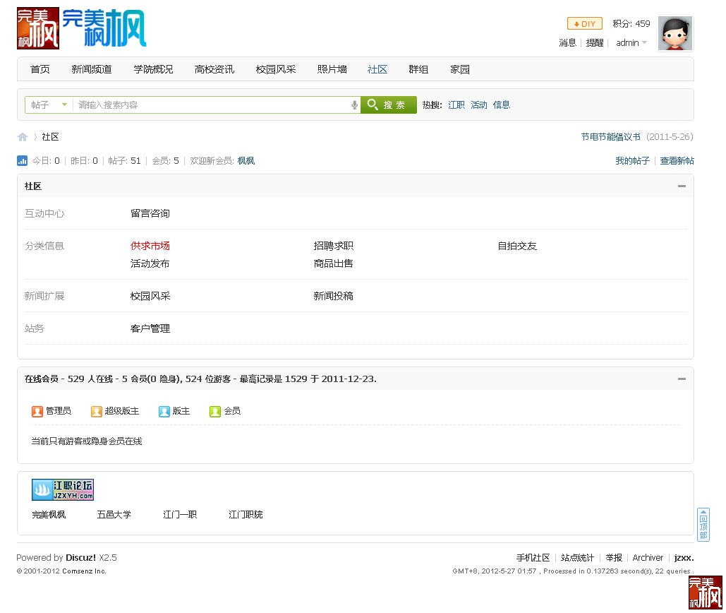Collapse the 在线会员 online members panel

682,379
